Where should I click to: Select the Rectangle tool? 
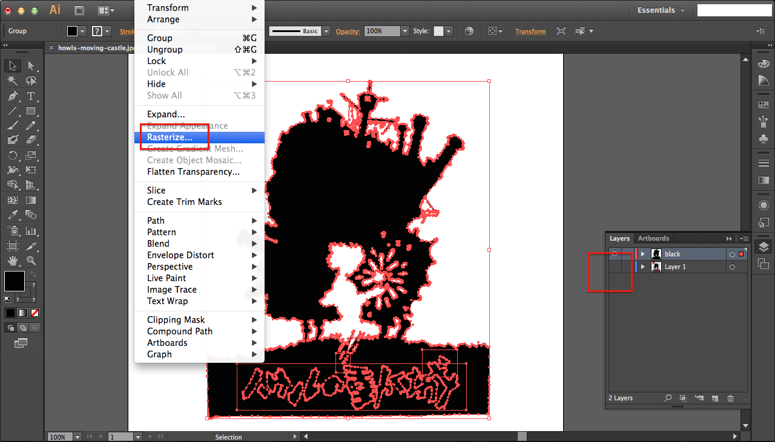[31, 111]
